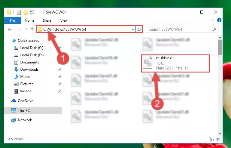Go up one folder level arrow
231x148 pixels.
[32, 29]
